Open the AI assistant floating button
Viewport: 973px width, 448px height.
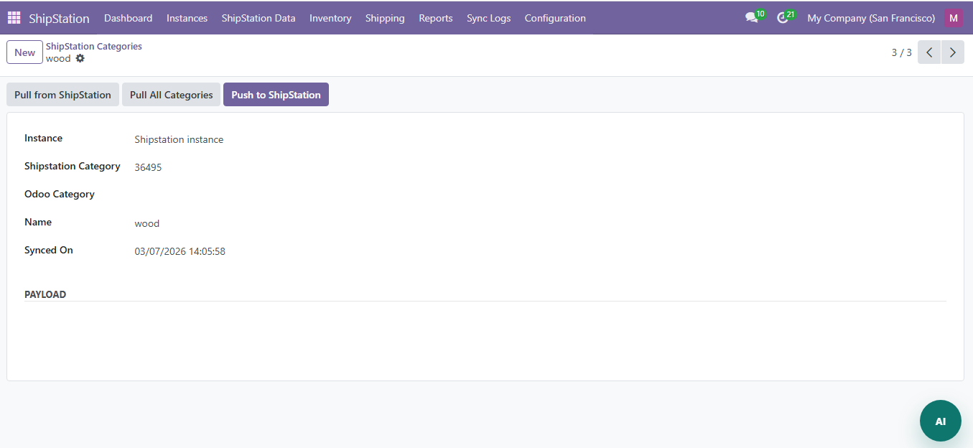point(940,421)
